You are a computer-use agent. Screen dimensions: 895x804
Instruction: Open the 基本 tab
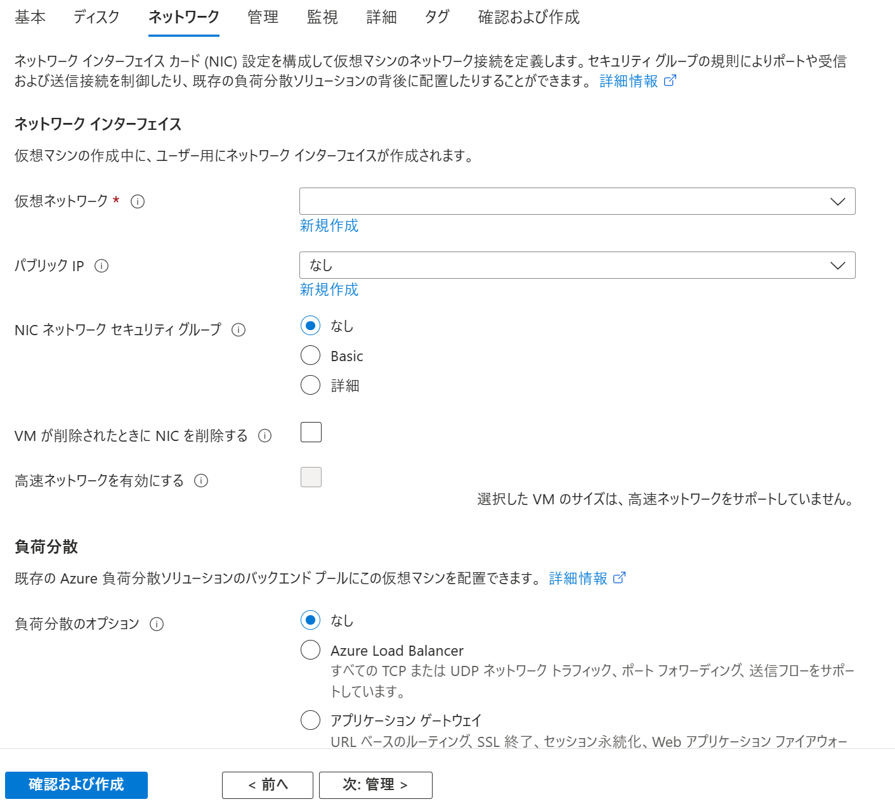pyautogui.click(x=30, y=17)
